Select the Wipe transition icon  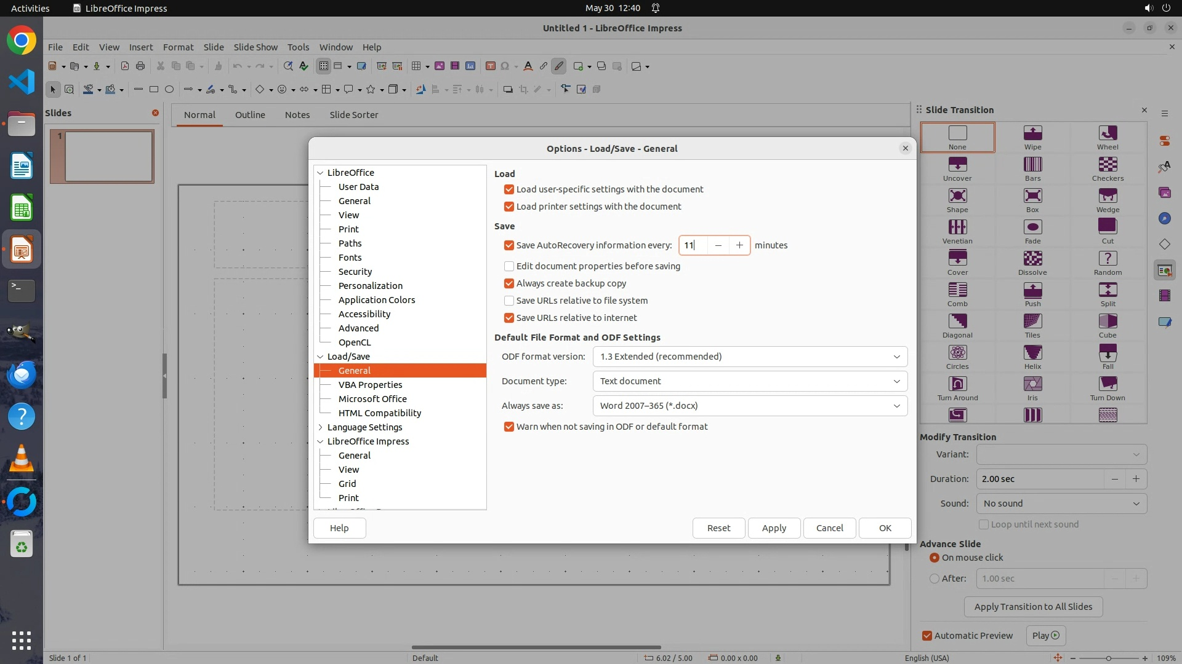1032,133
